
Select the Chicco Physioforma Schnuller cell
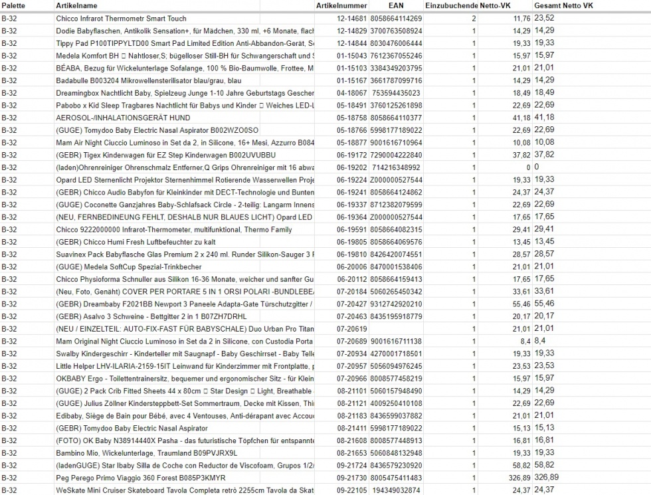(x=185, y=280)
